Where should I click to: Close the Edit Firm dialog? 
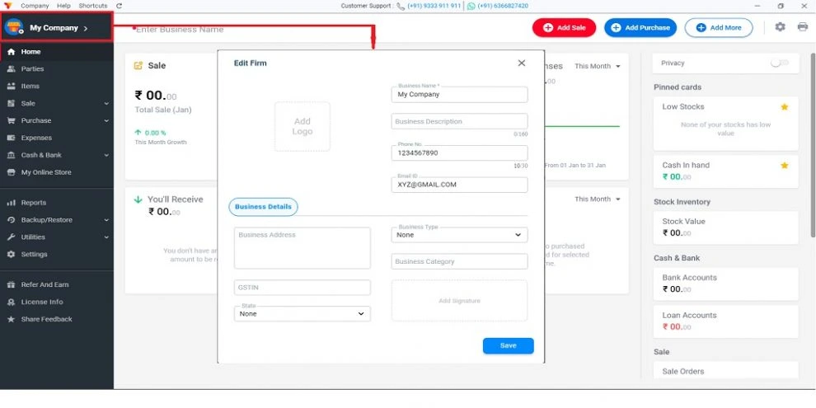pyautogui.click(x=522, y=63)
